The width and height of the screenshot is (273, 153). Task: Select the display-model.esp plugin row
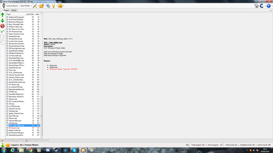click(x=23, y=130)
